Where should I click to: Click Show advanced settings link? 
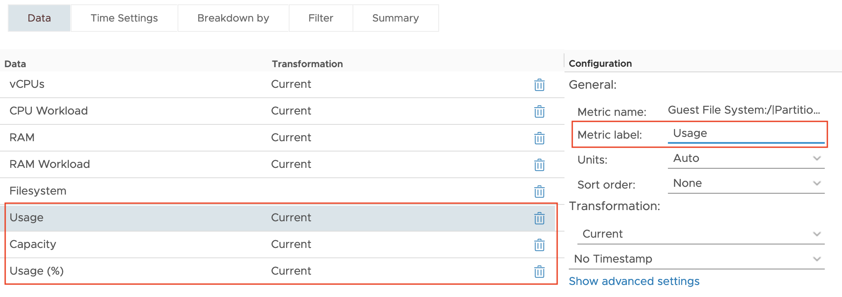coord(634,281)
